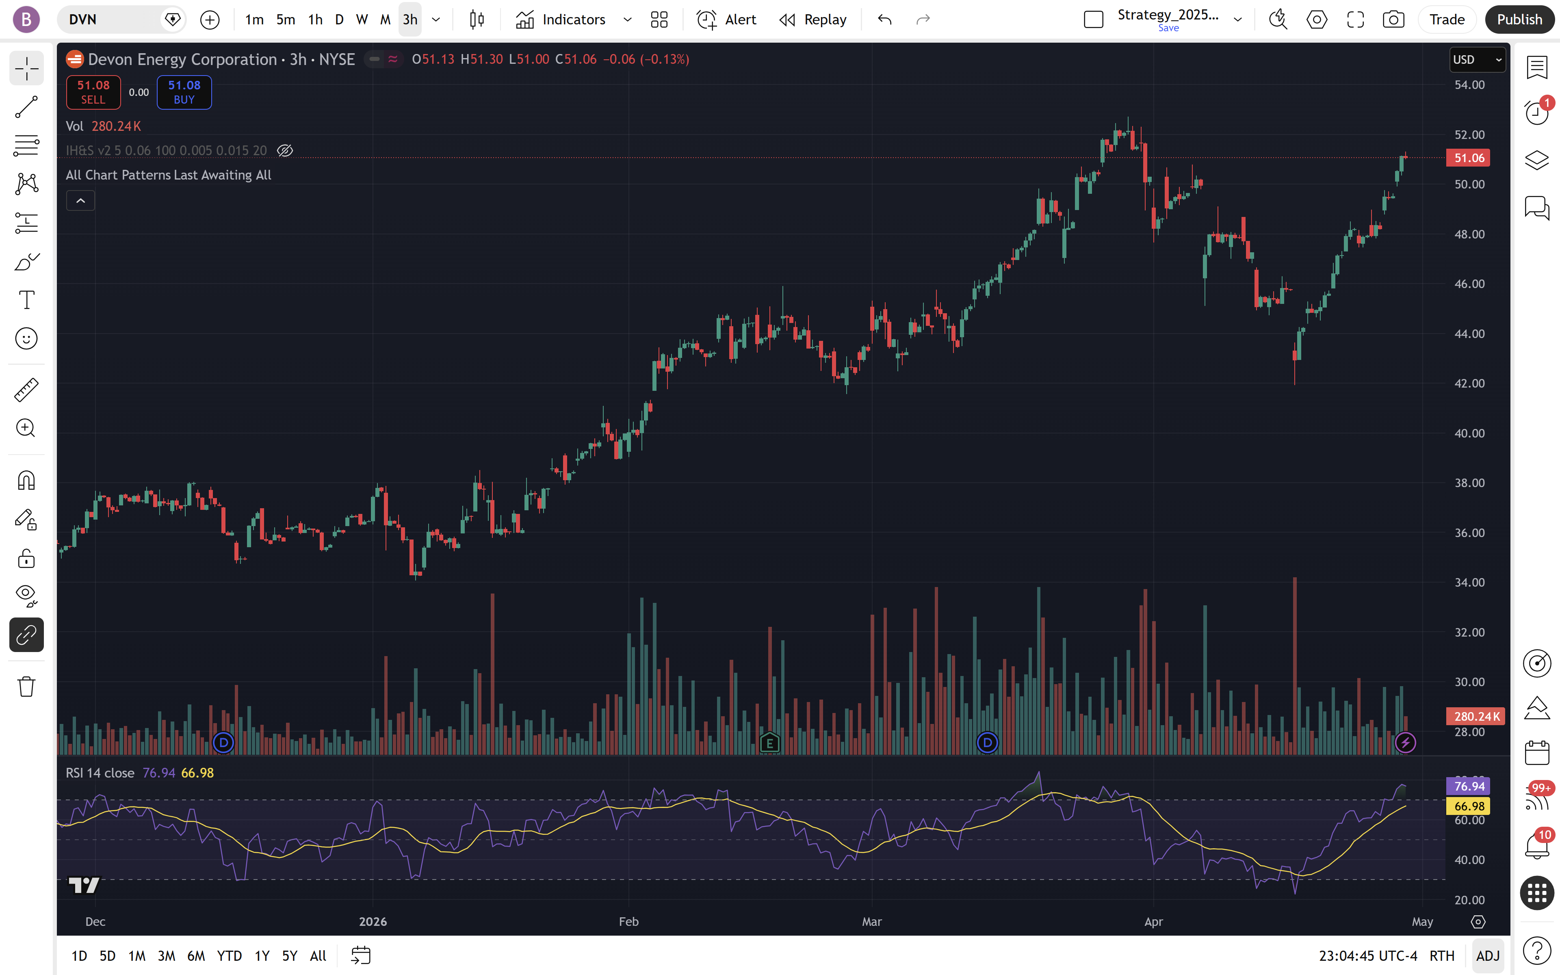Select the crosshair cursor tool
Image resolution: width=1560 pixels, height=975 pixels.
click(26, 68)
